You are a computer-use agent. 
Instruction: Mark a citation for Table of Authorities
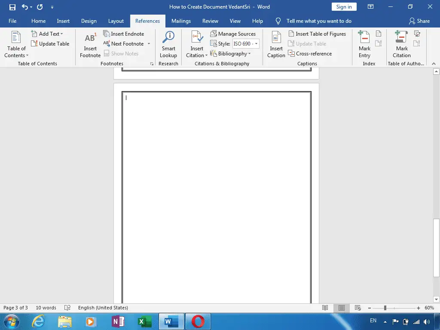click(402, 45)
